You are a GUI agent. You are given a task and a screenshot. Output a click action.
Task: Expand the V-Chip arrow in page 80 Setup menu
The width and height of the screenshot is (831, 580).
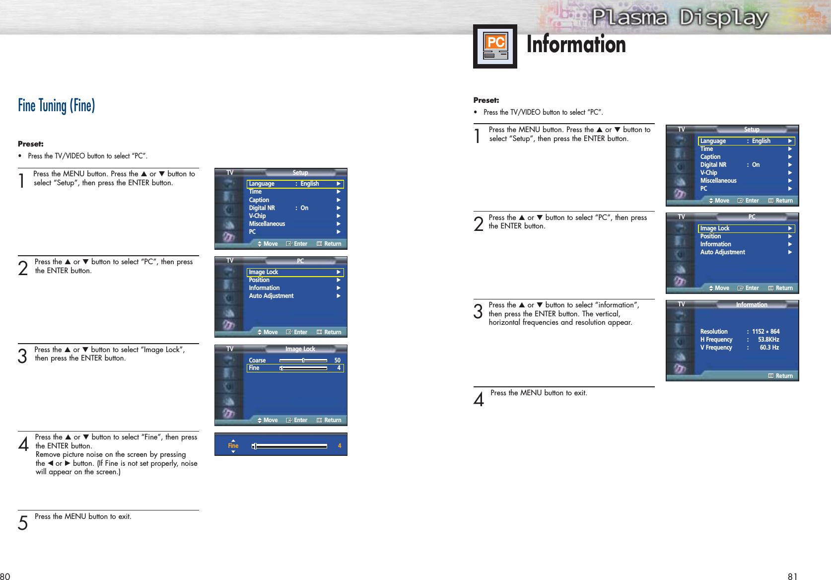point(339,216)
